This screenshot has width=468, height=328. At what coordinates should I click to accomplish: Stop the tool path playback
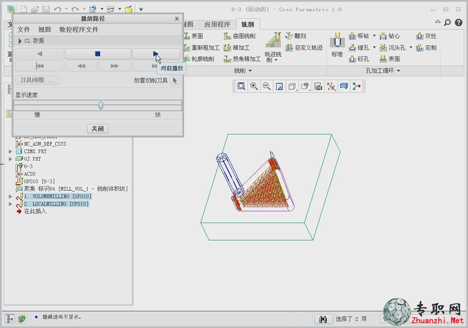pos(98,54)
